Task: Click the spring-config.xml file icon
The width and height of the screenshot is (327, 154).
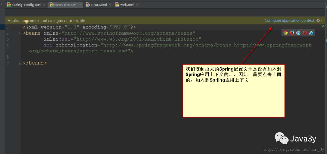Action: (9, 5)
